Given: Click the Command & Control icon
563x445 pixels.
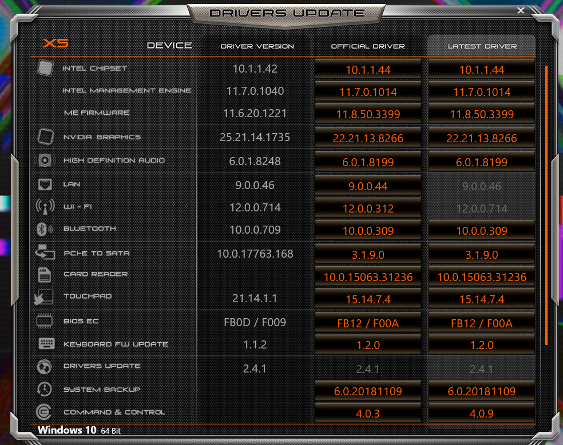Looking at the screenshot, I should (x=44, y=412).
